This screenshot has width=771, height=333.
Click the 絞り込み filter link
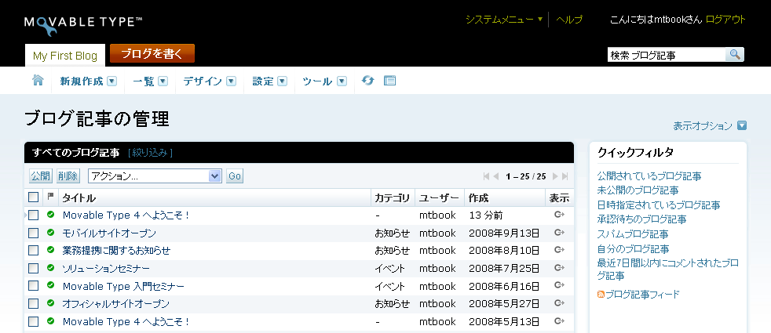[150, 153]
